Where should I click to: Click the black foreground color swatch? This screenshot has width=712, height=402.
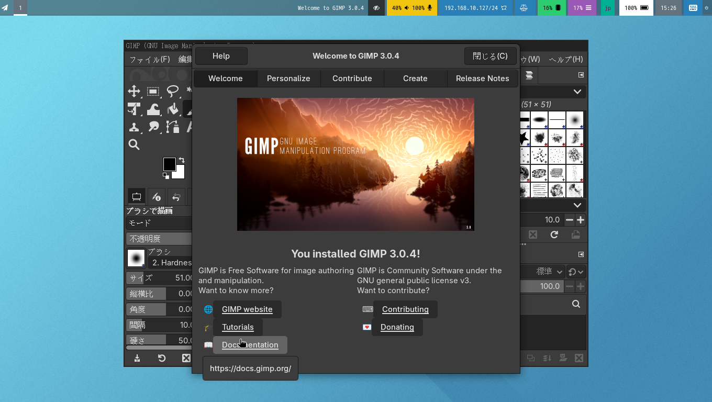[169, 164]
